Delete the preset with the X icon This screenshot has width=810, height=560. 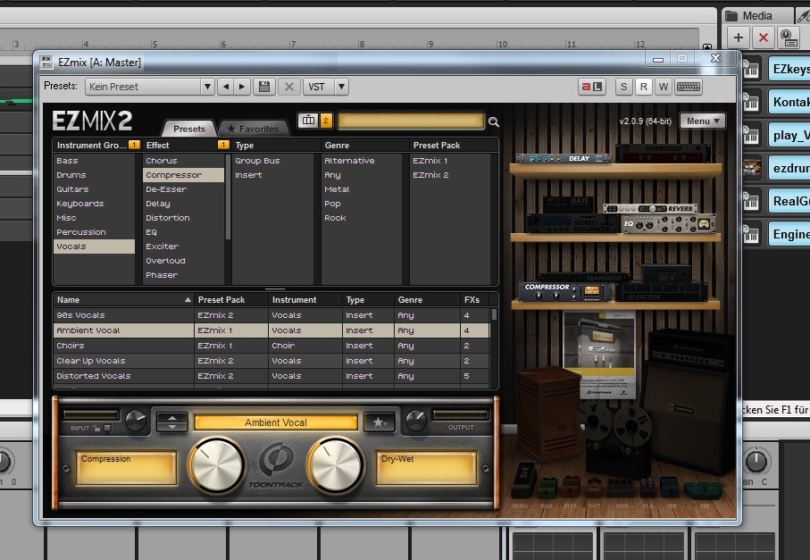pyautogui.click(x=289, y=87)
